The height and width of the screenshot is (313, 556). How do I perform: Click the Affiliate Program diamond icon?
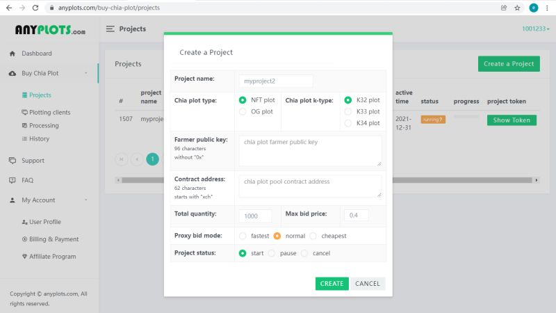[x=24, y=256]
